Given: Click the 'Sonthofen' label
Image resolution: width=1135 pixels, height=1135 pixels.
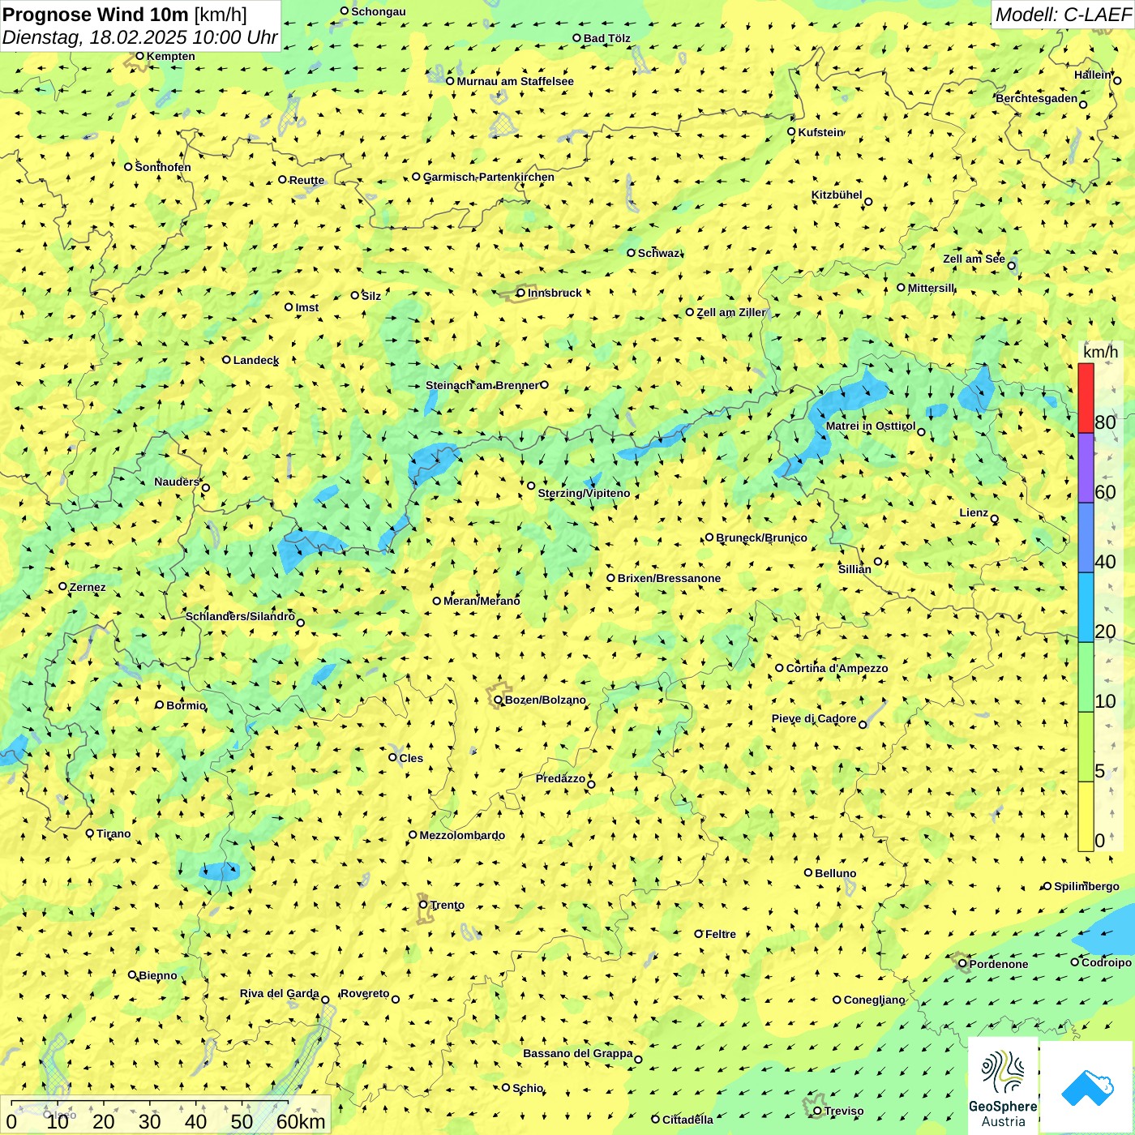Looking at the screenshot, I should point(163,167).
